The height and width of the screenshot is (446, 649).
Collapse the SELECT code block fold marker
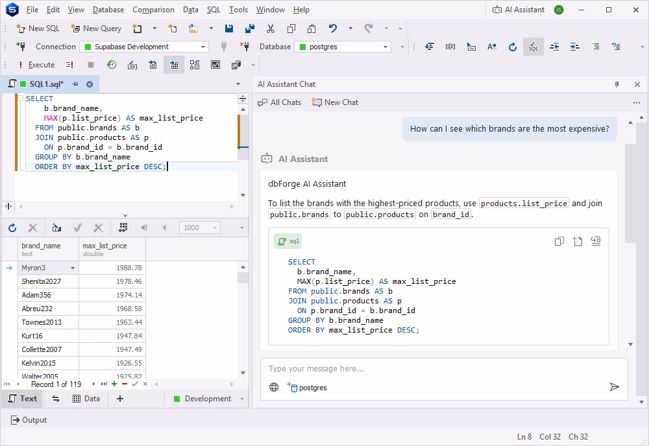point(20,99)
